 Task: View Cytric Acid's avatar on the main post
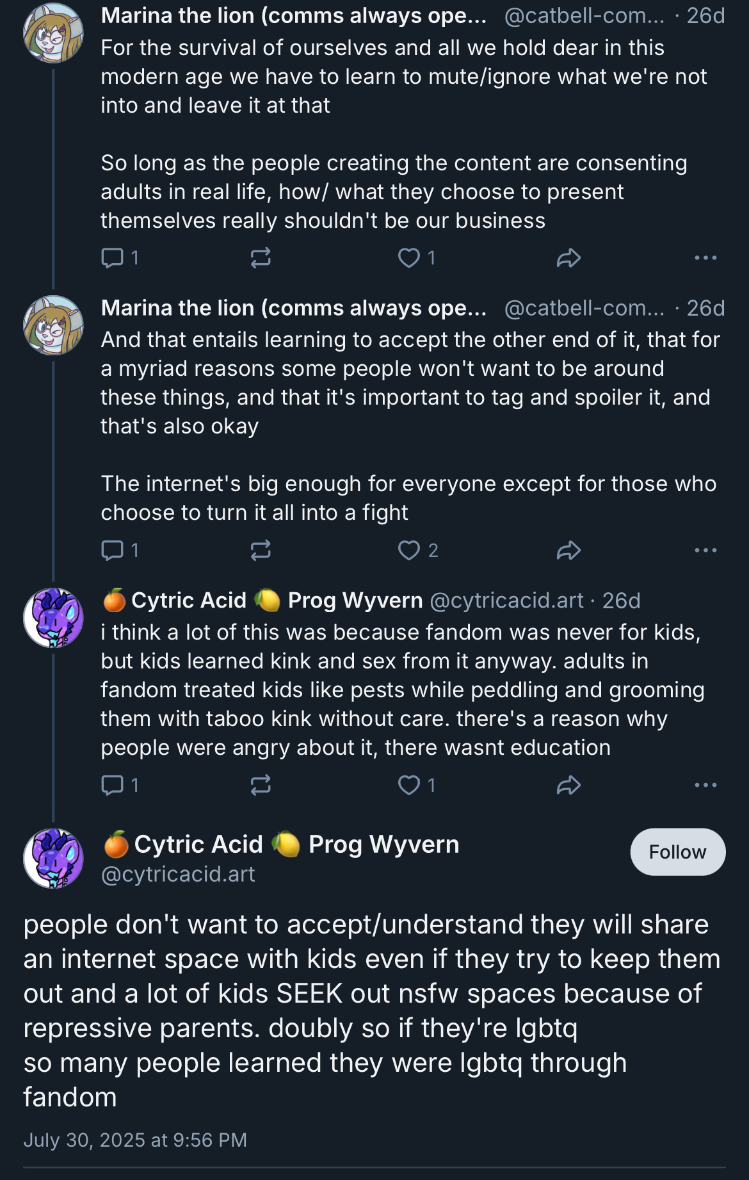[x=53, y=859]
